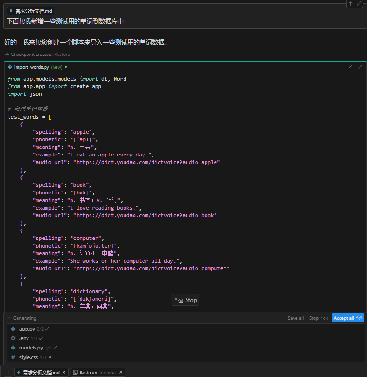Accept import_words.py changes with checkmark icon
This screenshot has width=367, height=377.
click(x=360, y=67)
